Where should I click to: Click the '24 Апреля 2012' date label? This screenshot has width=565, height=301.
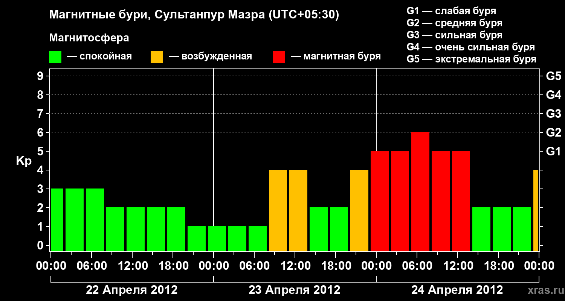pos(457,290)
